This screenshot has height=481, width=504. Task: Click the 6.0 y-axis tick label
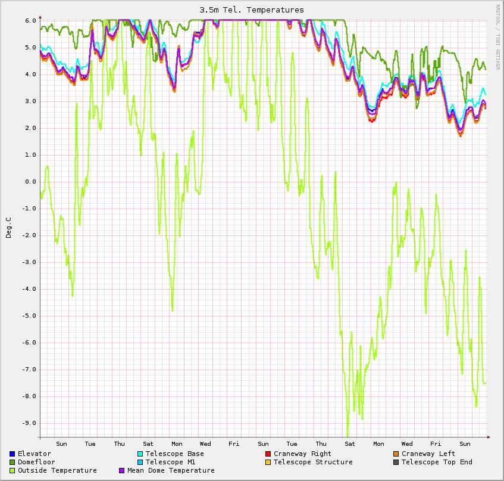tap(31, 20)
